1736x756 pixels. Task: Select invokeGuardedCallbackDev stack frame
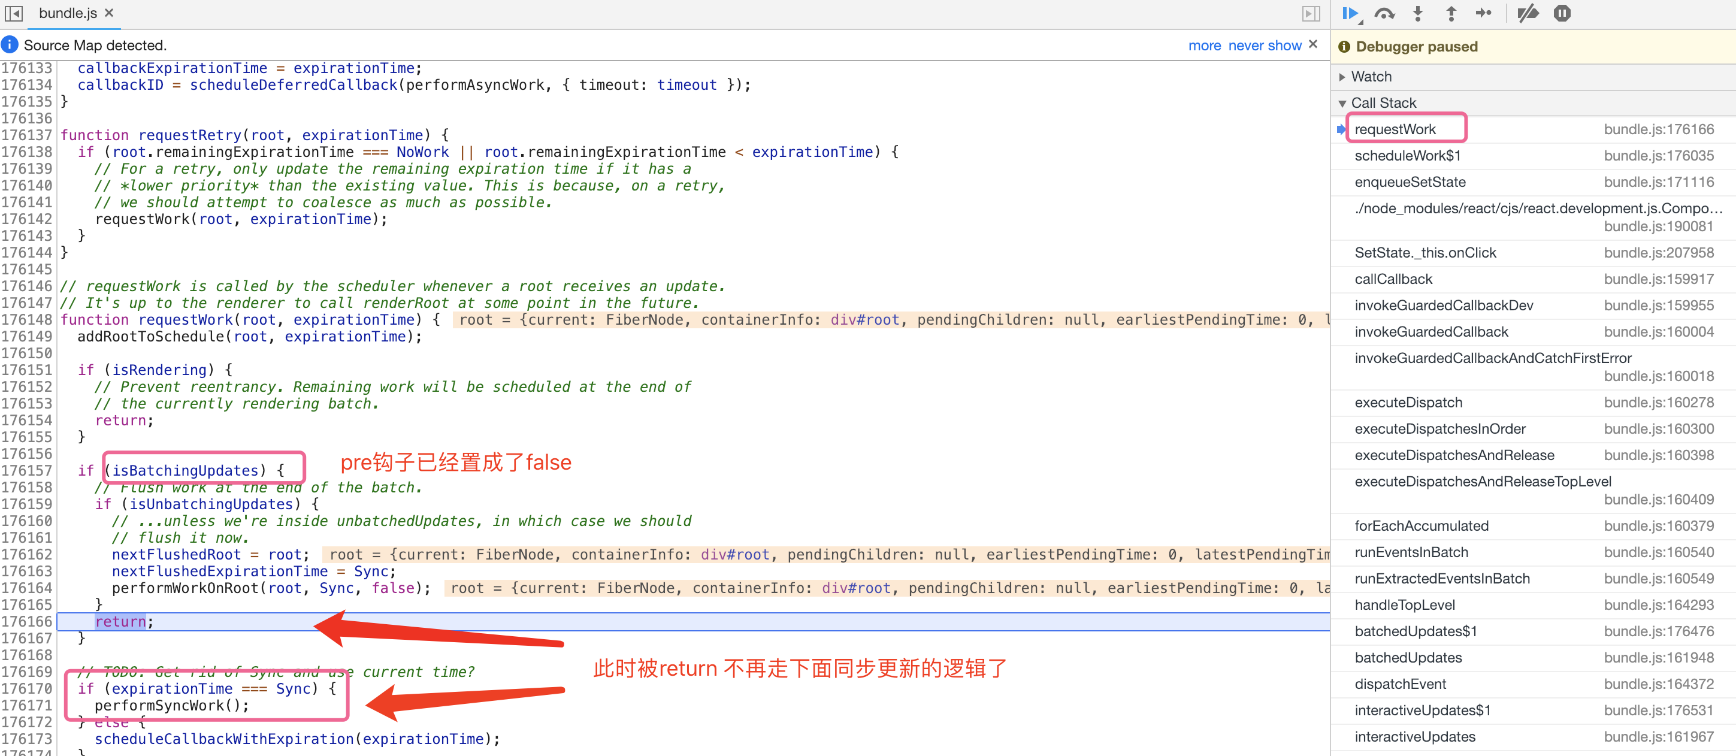tap(1533, 306)
